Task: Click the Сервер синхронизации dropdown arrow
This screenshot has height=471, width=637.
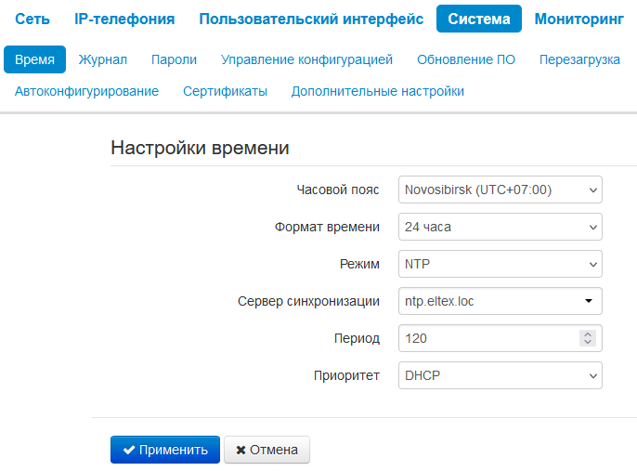Action: point(588,301)
